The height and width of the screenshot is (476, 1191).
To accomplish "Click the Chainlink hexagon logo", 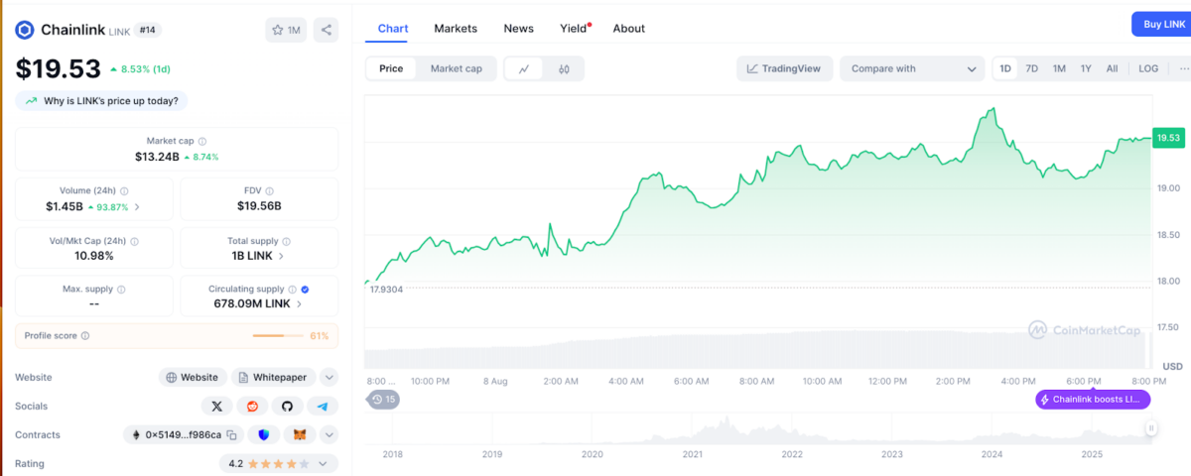I will tap(25, 30).
